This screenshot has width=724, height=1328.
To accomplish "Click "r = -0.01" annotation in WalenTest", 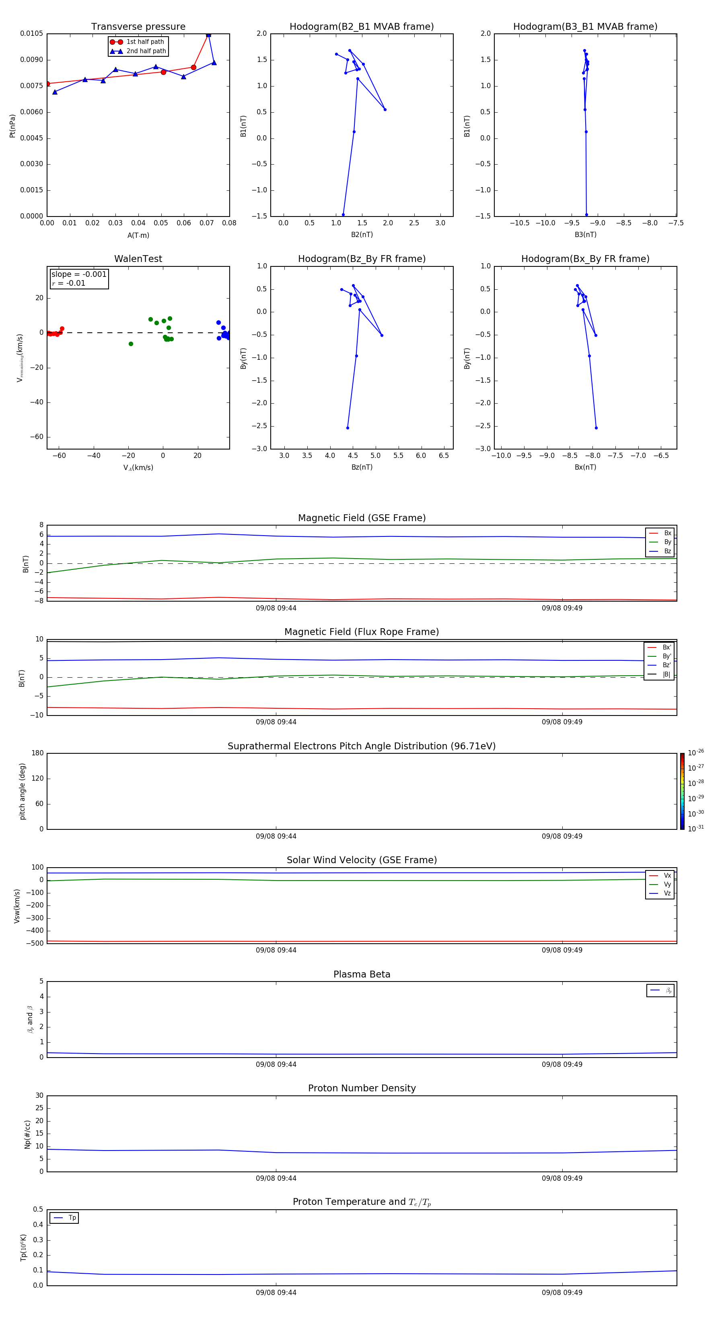I will (x=68, y=284).
